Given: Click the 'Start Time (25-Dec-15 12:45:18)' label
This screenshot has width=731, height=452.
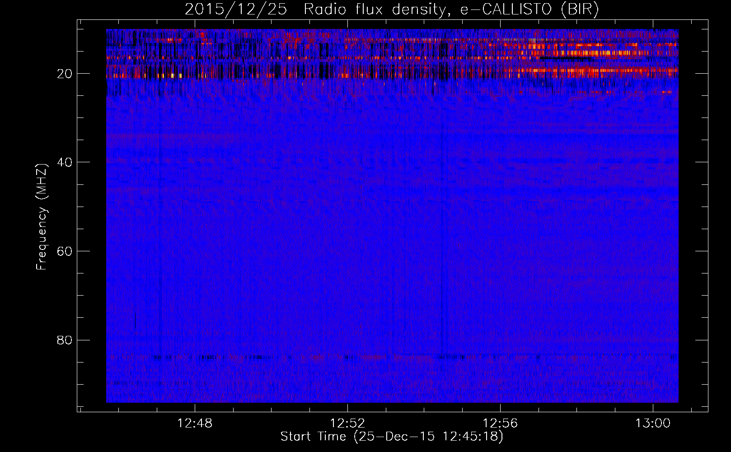Looking at the screenshot, I should 392,437.
